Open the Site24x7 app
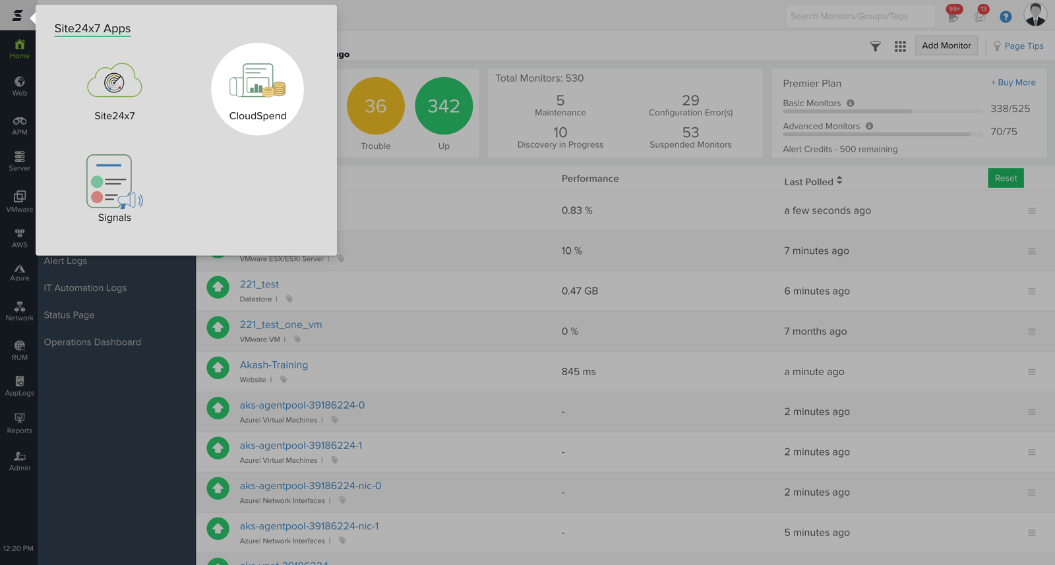 [x=115, y=91]
